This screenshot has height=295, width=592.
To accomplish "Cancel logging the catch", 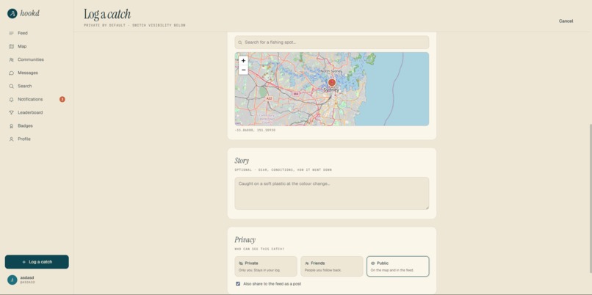I will coord(566,21).
